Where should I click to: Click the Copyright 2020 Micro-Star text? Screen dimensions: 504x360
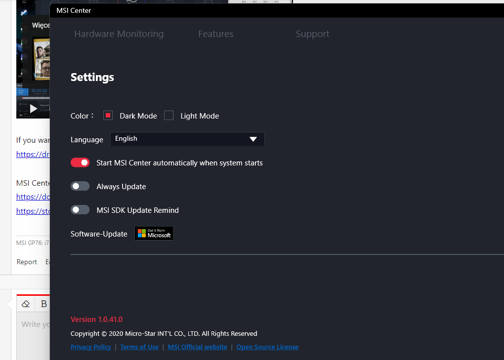pos(164,333)
